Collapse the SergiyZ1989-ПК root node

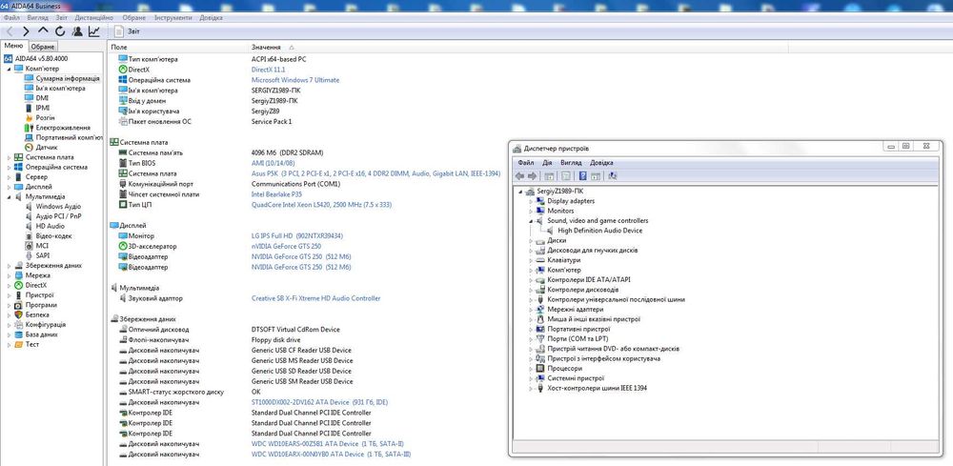[521, 191]
